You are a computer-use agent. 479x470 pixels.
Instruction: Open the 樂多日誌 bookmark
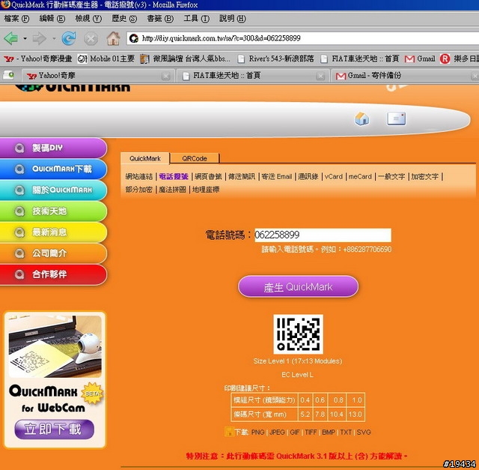tap(459, 58)
